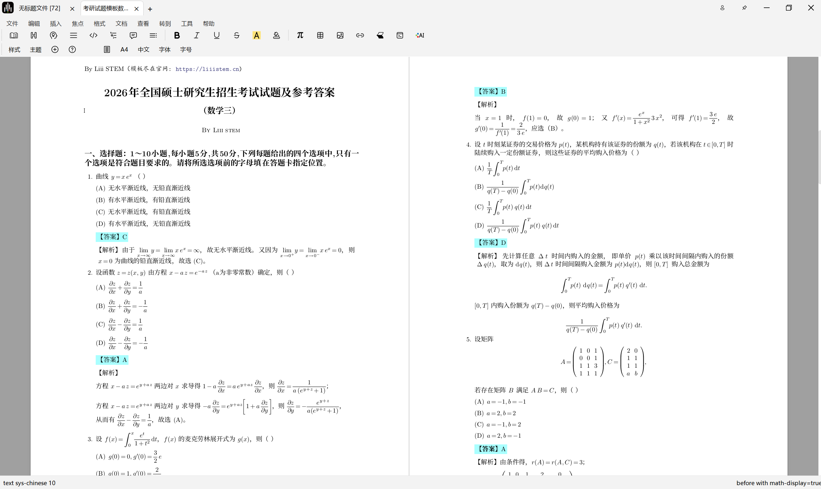Insert a table using the table icon
The image size is (821, 489).
pyautogui.click(x=320, y=35)
